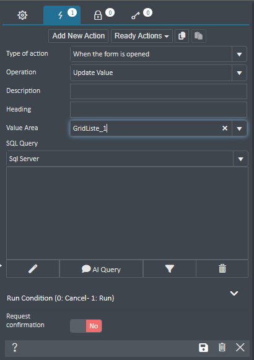The image size is (254, 360).
Task: Click the funnel filter icon
Action: click(x=170, y=269)
